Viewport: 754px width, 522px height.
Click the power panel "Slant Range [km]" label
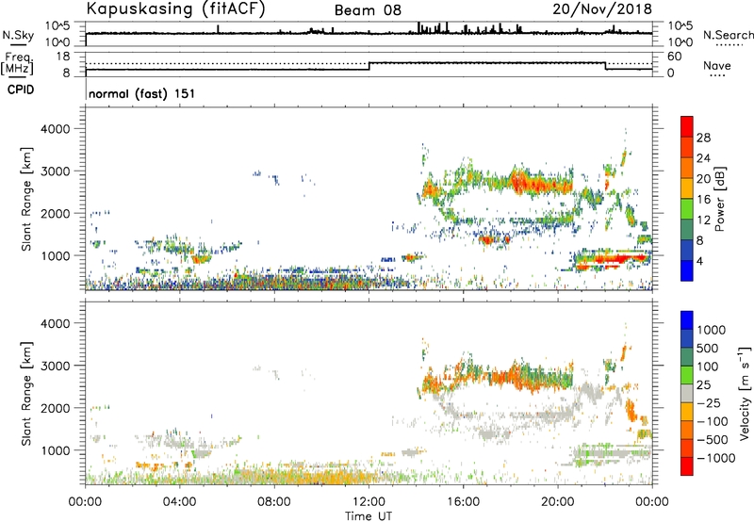26,199
